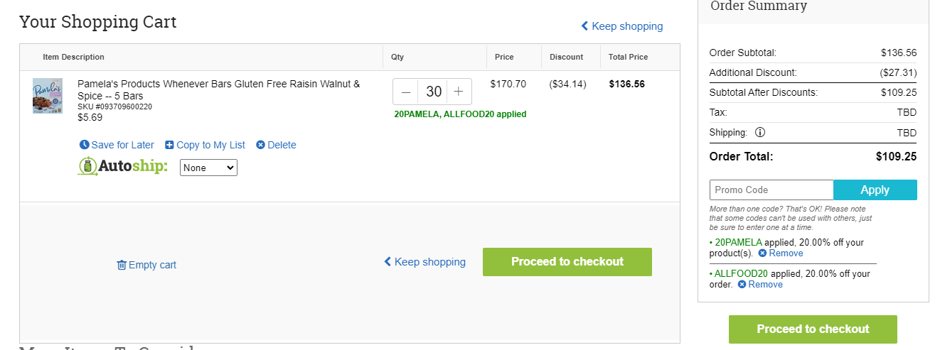
Task: Click the green Proceed to checkout button in cart
Action: pos(567,262)
